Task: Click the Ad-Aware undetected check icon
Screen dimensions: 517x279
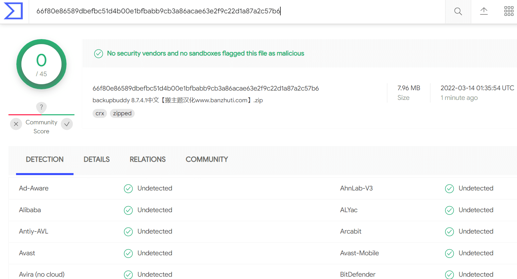Action: click(128, 189)
